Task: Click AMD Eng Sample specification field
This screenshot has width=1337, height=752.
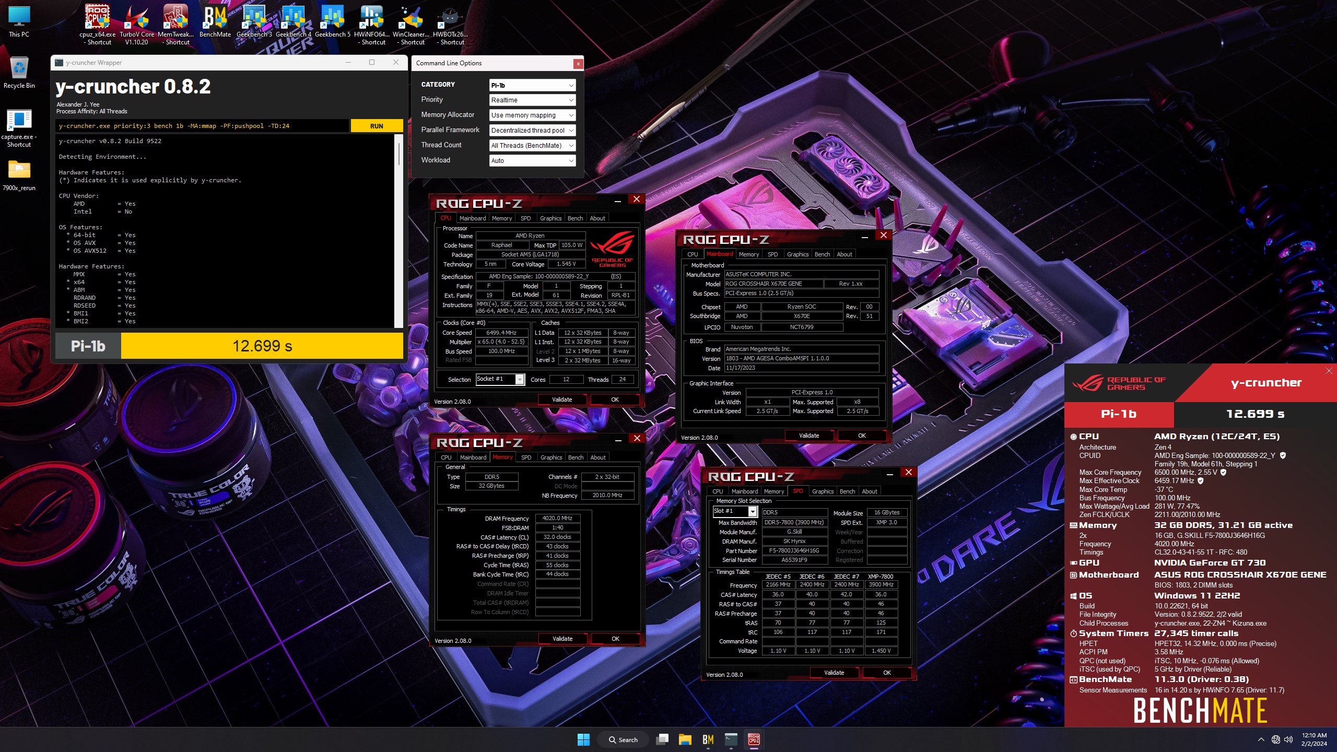Action: (x=556, y=276)
